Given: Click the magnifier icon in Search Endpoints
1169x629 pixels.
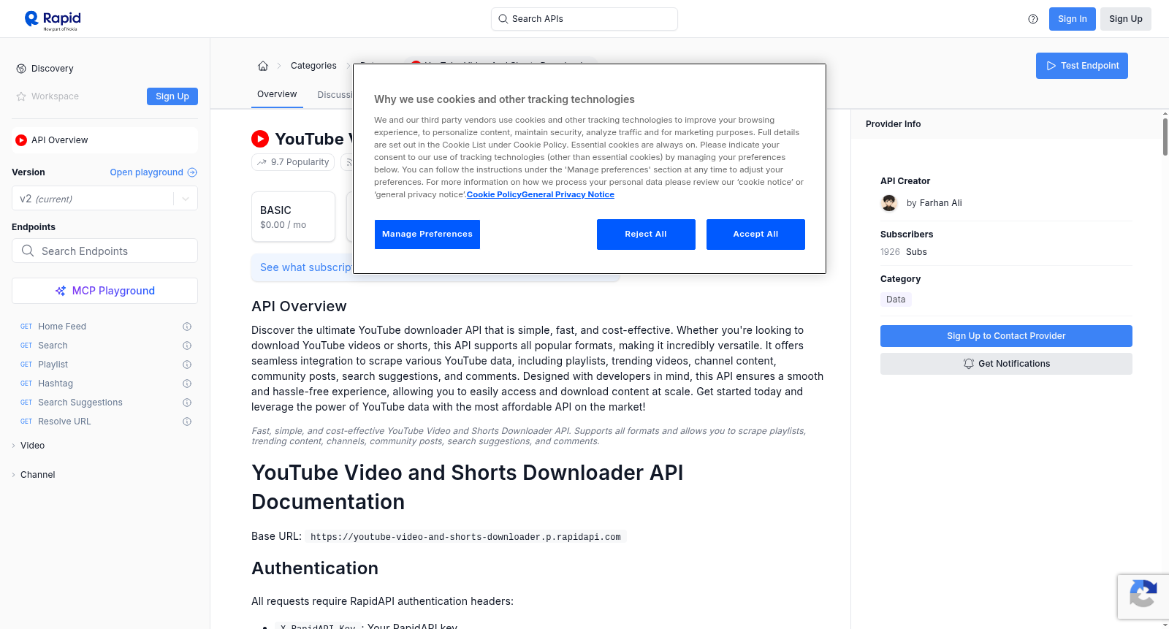Looking at the screenshot, I should pyautogui.click(x=28, y=251).
